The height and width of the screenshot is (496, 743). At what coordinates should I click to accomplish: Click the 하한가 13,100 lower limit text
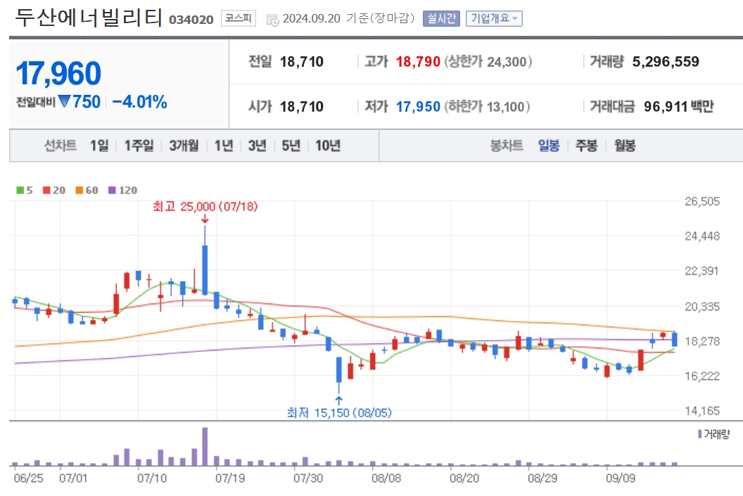click(x=487, y=107)
